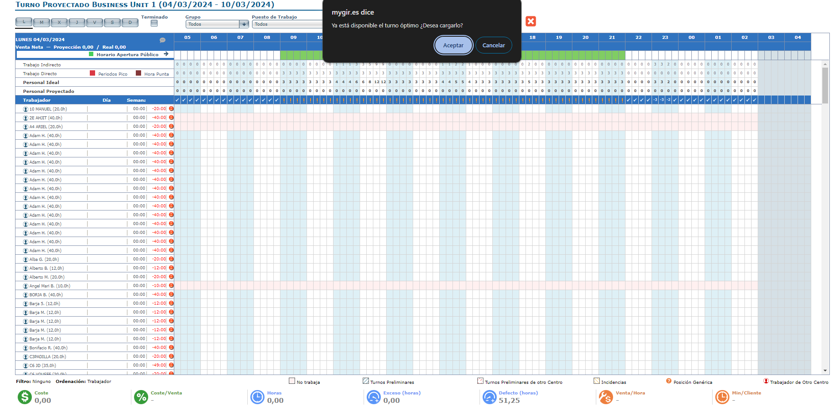Open the Puesto de Trabajo dropdown
This screenshot has width=840, height=417.
click(x=288, y=24)
